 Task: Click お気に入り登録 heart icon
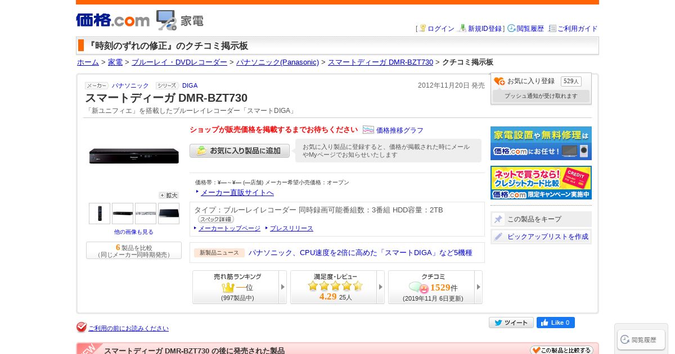(x=499, y=81)
